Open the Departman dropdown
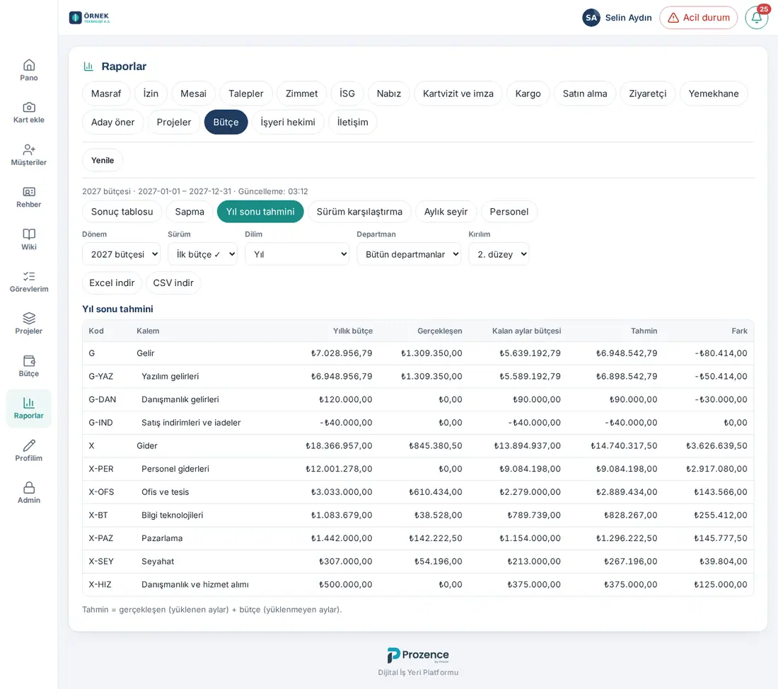778x689 pixels. (x=409, y=254)
